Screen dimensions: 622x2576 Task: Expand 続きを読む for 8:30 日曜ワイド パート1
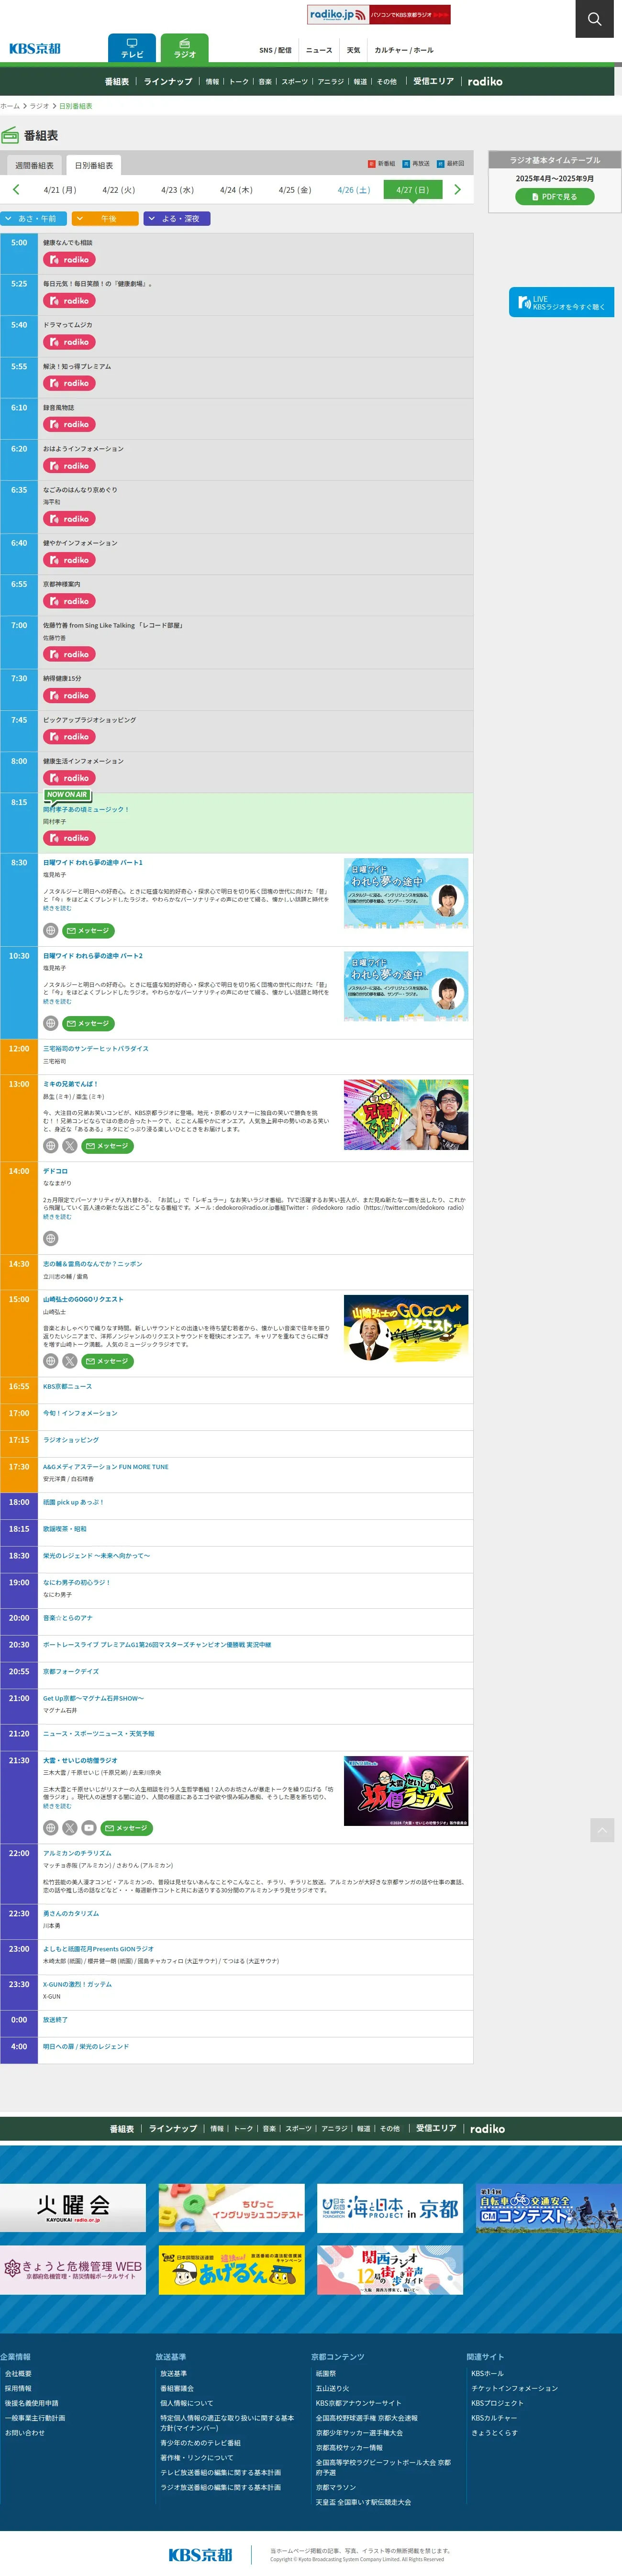[57, 908]
